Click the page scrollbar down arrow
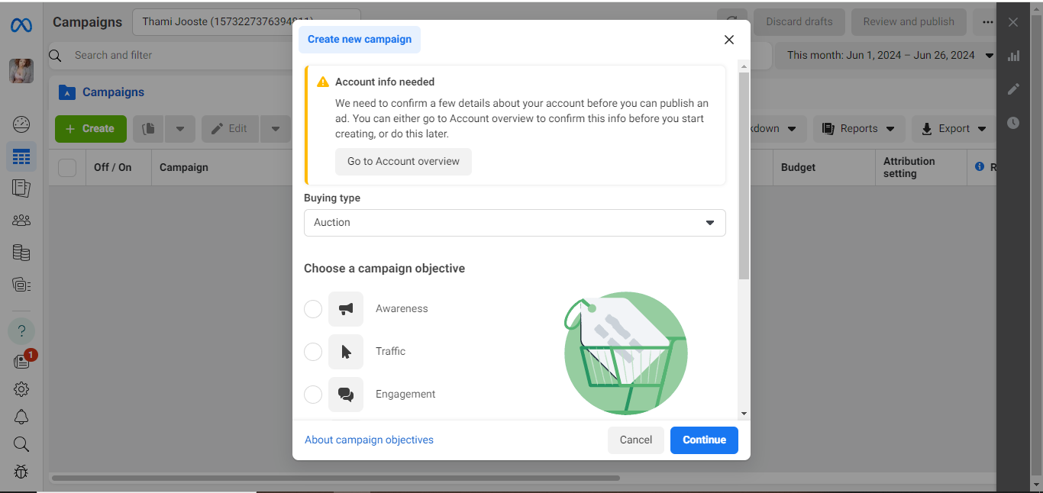 1037,484
